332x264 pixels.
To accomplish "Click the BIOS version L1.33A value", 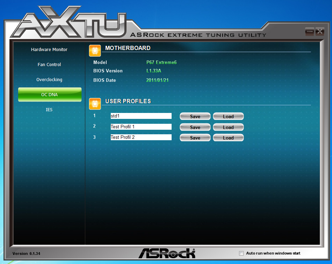I will (x=154, y=71).
